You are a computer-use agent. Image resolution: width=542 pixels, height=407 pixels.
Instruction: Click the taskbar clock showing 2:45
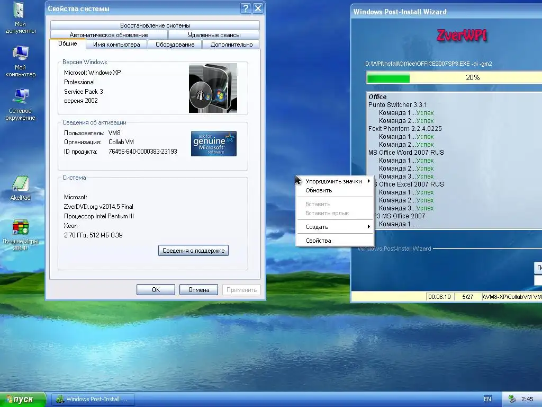[527, 399]
